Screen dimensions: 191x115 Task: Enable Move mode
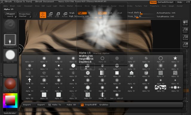point(50,15)
